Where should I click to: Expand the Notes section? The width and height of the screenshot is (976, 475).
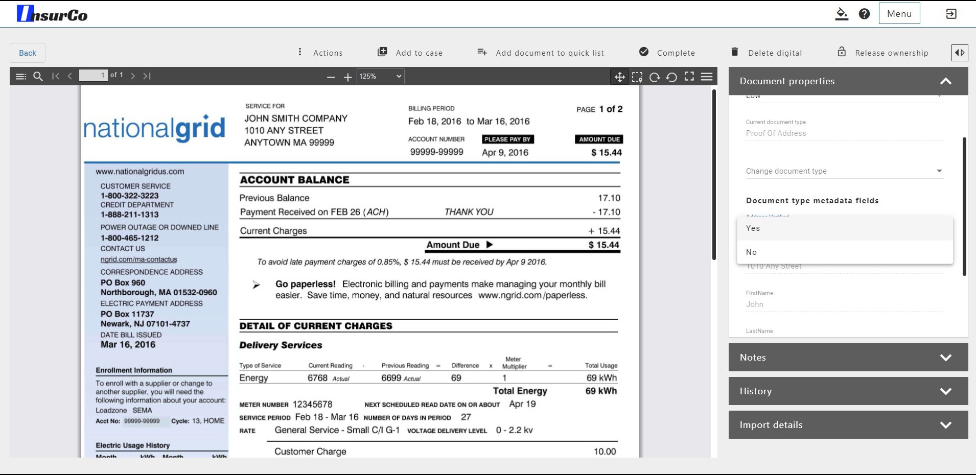click(x=848, y=358)
